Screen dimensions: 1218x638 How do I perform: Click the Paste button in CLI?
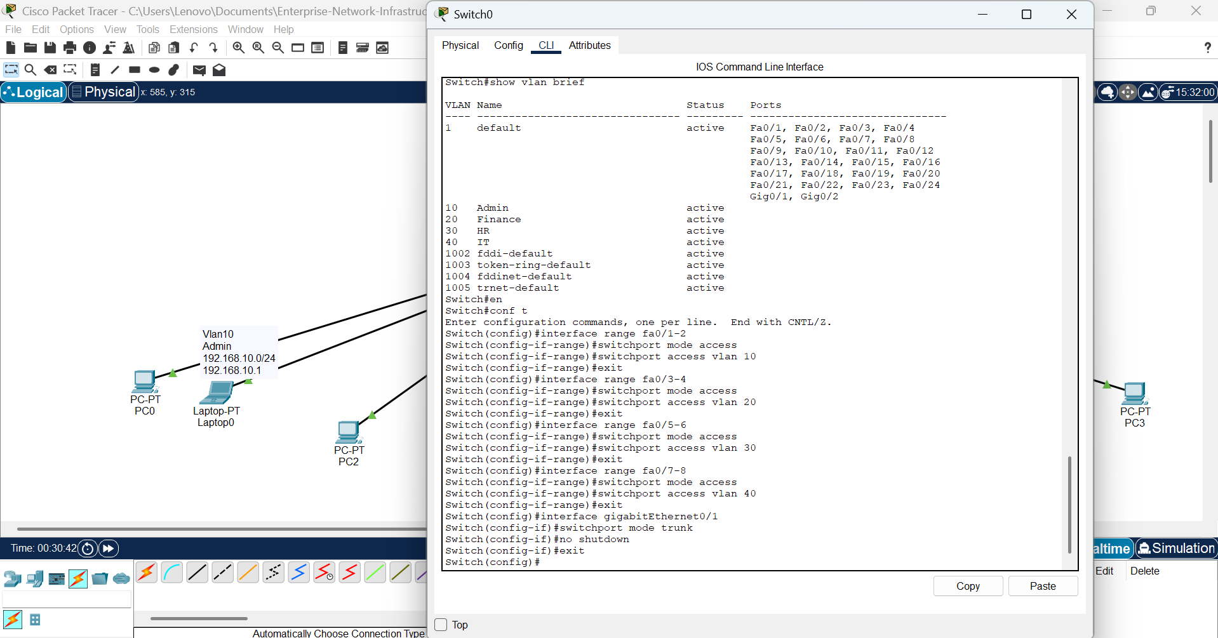[1043, 586]
